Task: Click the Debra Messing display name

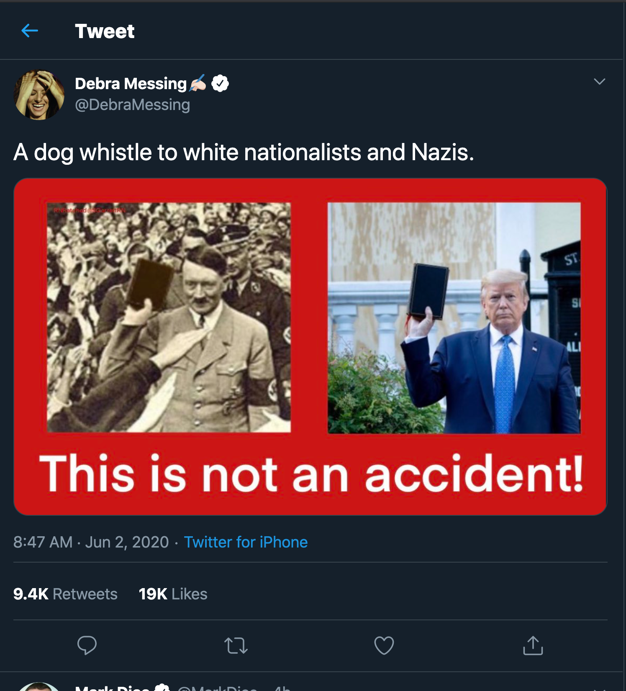Action: tap(131, 84)
